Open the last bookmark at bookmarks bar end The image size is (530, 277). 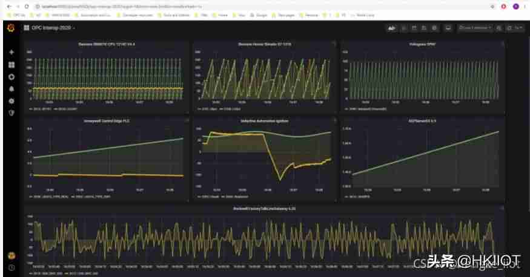pyautogui.click(x=363, y=15)
